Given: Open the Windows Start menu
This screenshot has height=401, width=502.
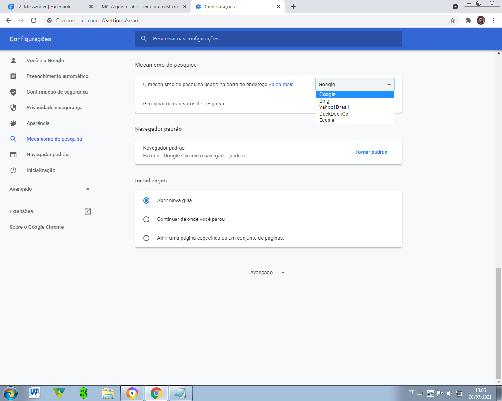Looking at the screenshot, I should click(x=10, y=393).
